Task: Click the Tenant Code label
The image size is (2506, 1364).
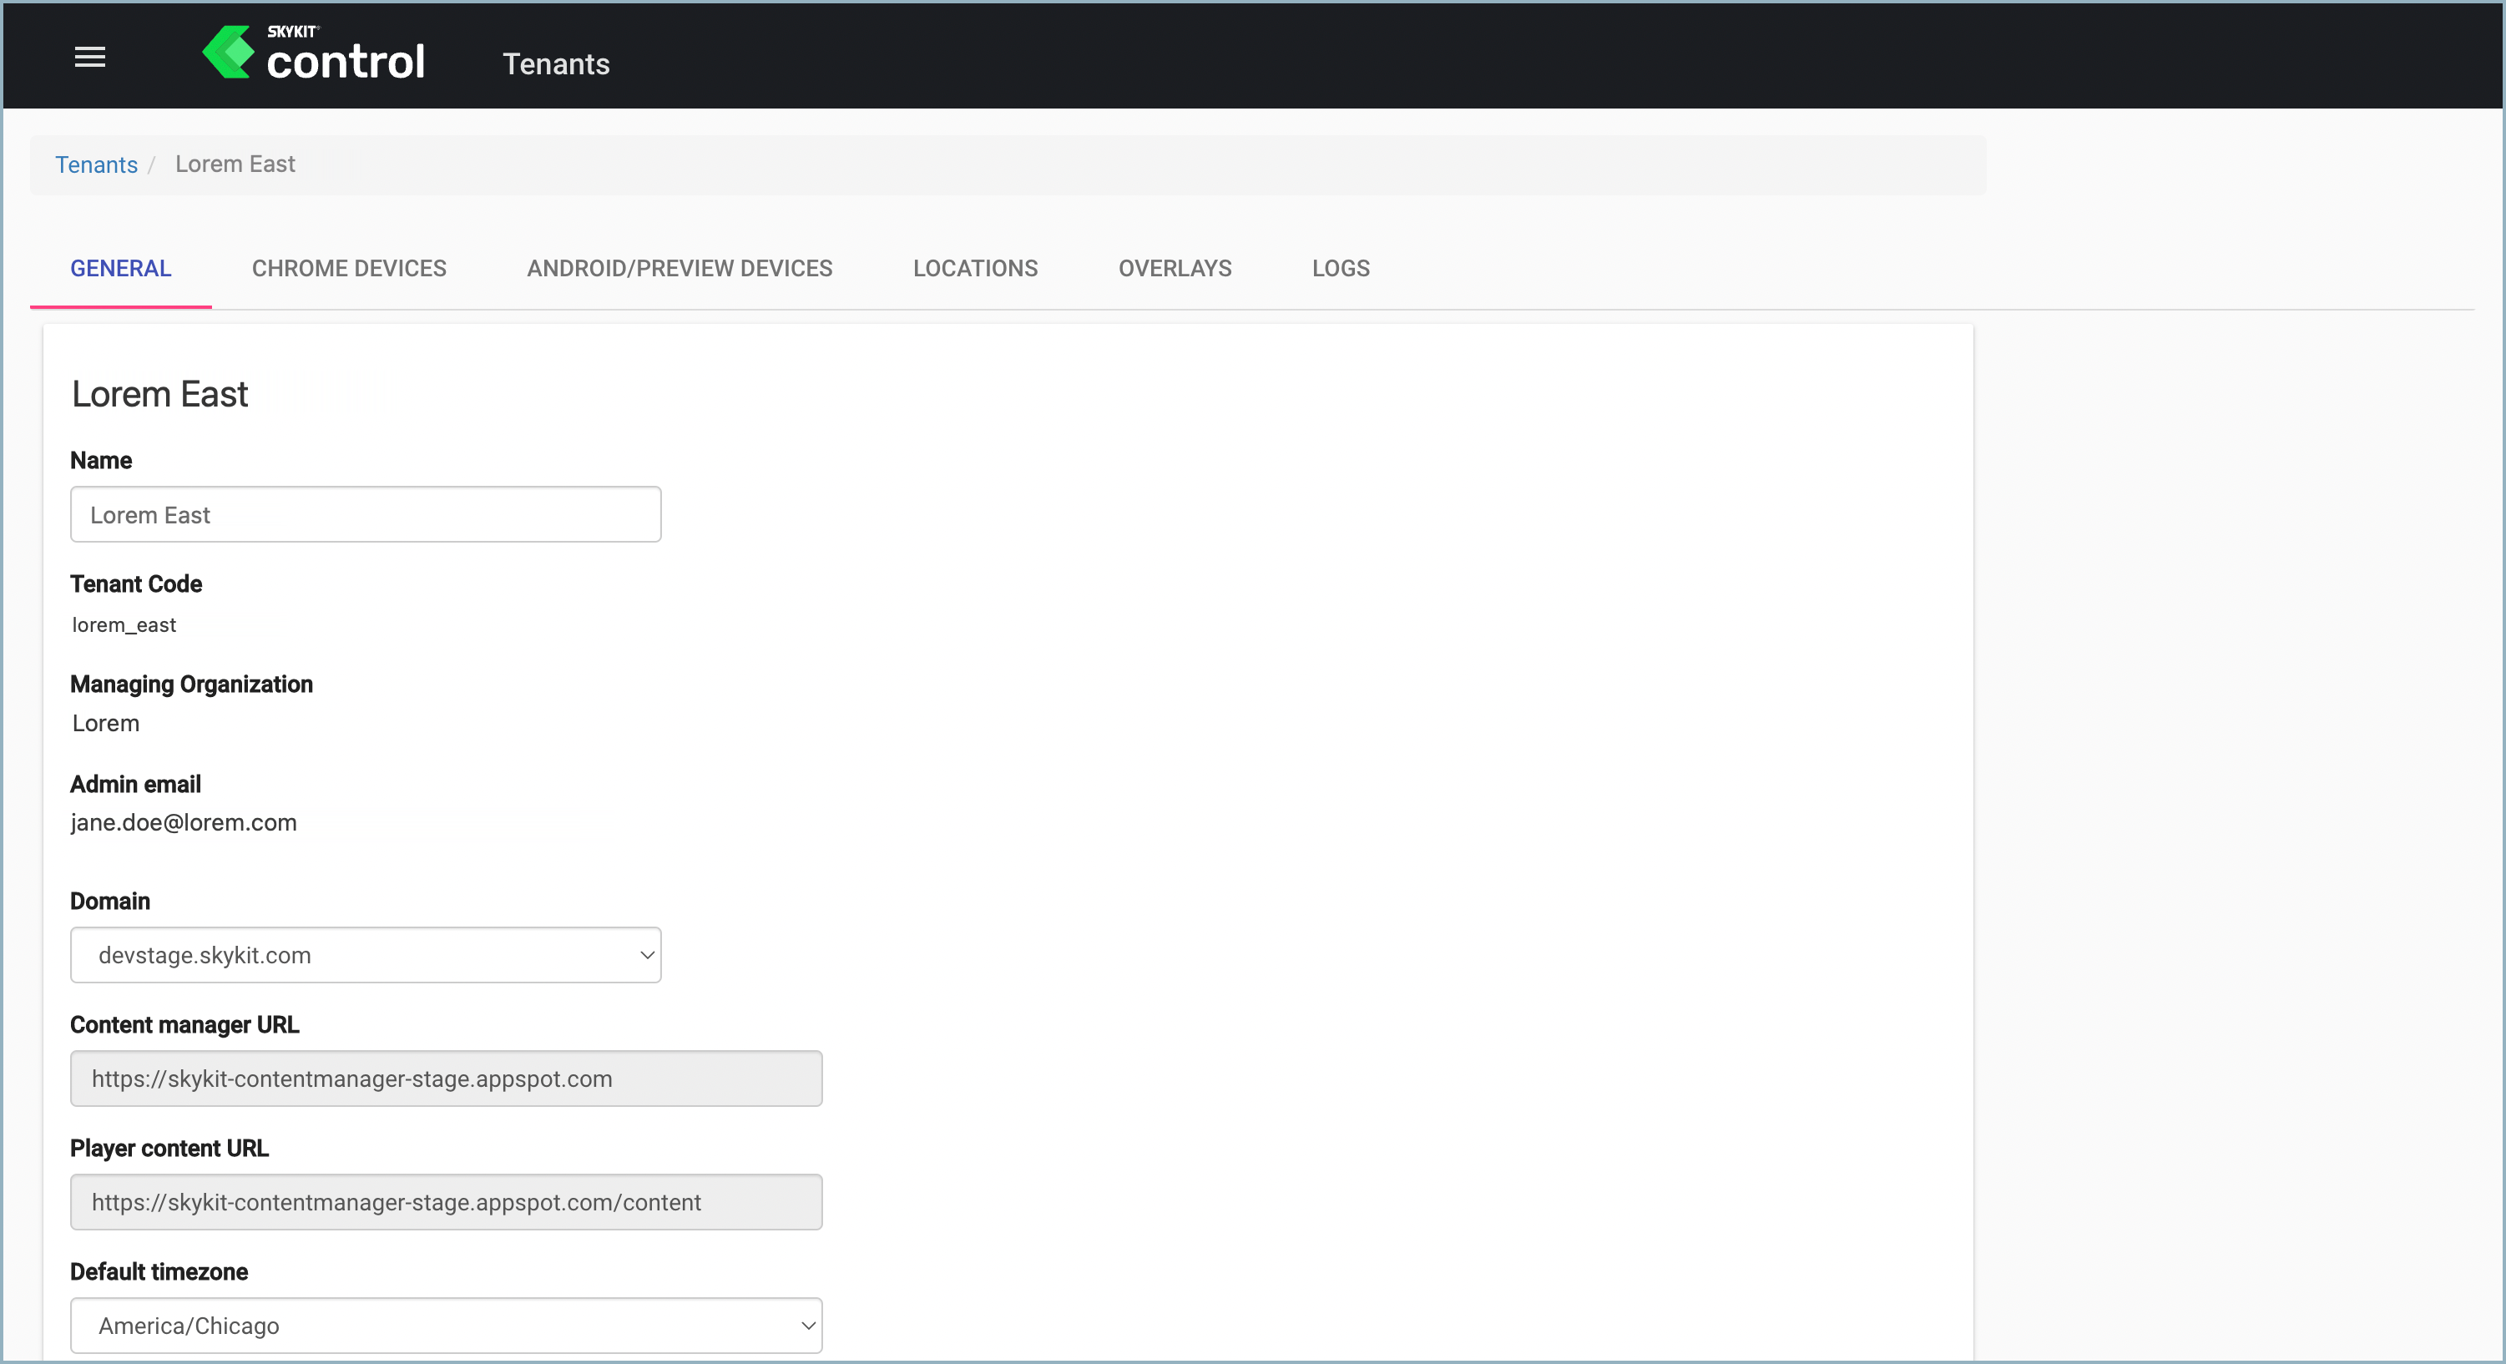Action: (x=136, y=583)
